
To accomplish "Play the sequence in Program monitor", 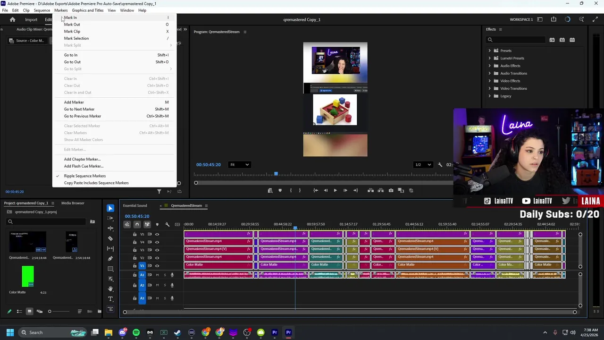I will pyautogui.click(x=335, y=190).
